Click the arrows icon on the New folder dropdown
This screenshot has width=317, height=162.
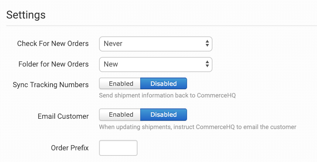point(207,64)
